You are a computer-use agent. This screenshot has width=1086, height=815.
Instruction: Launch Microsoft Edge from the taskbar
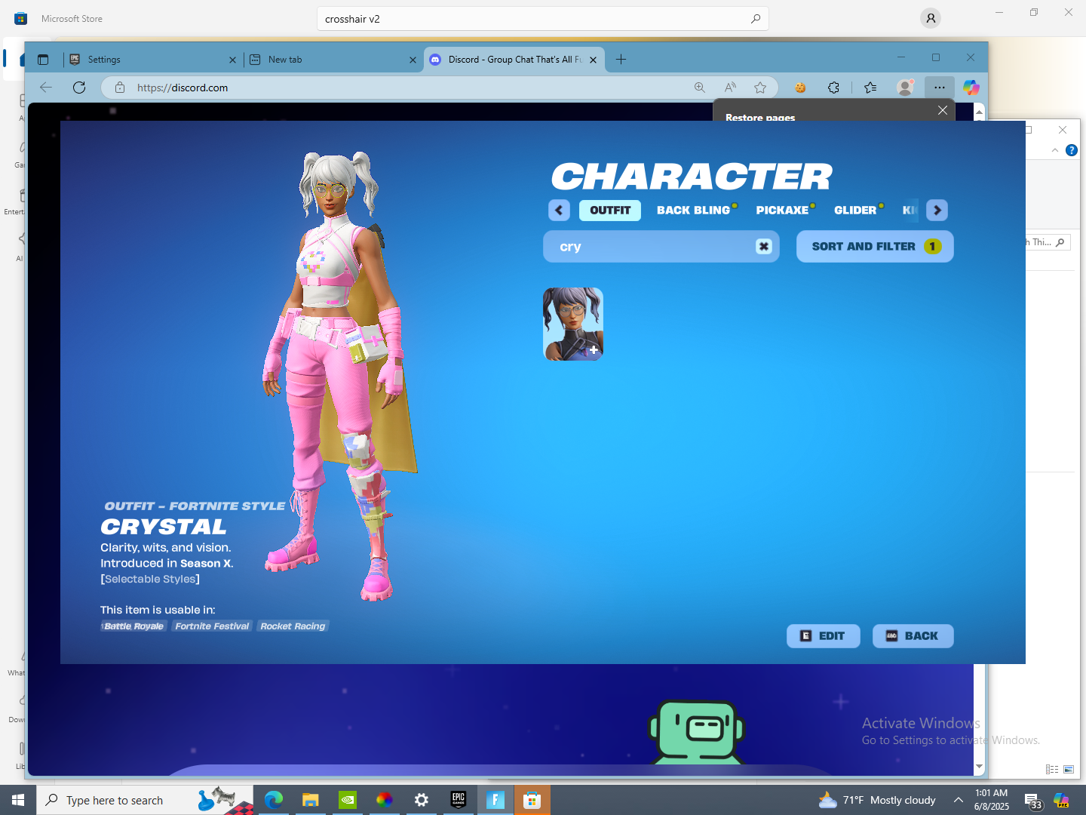click(274, 800)
